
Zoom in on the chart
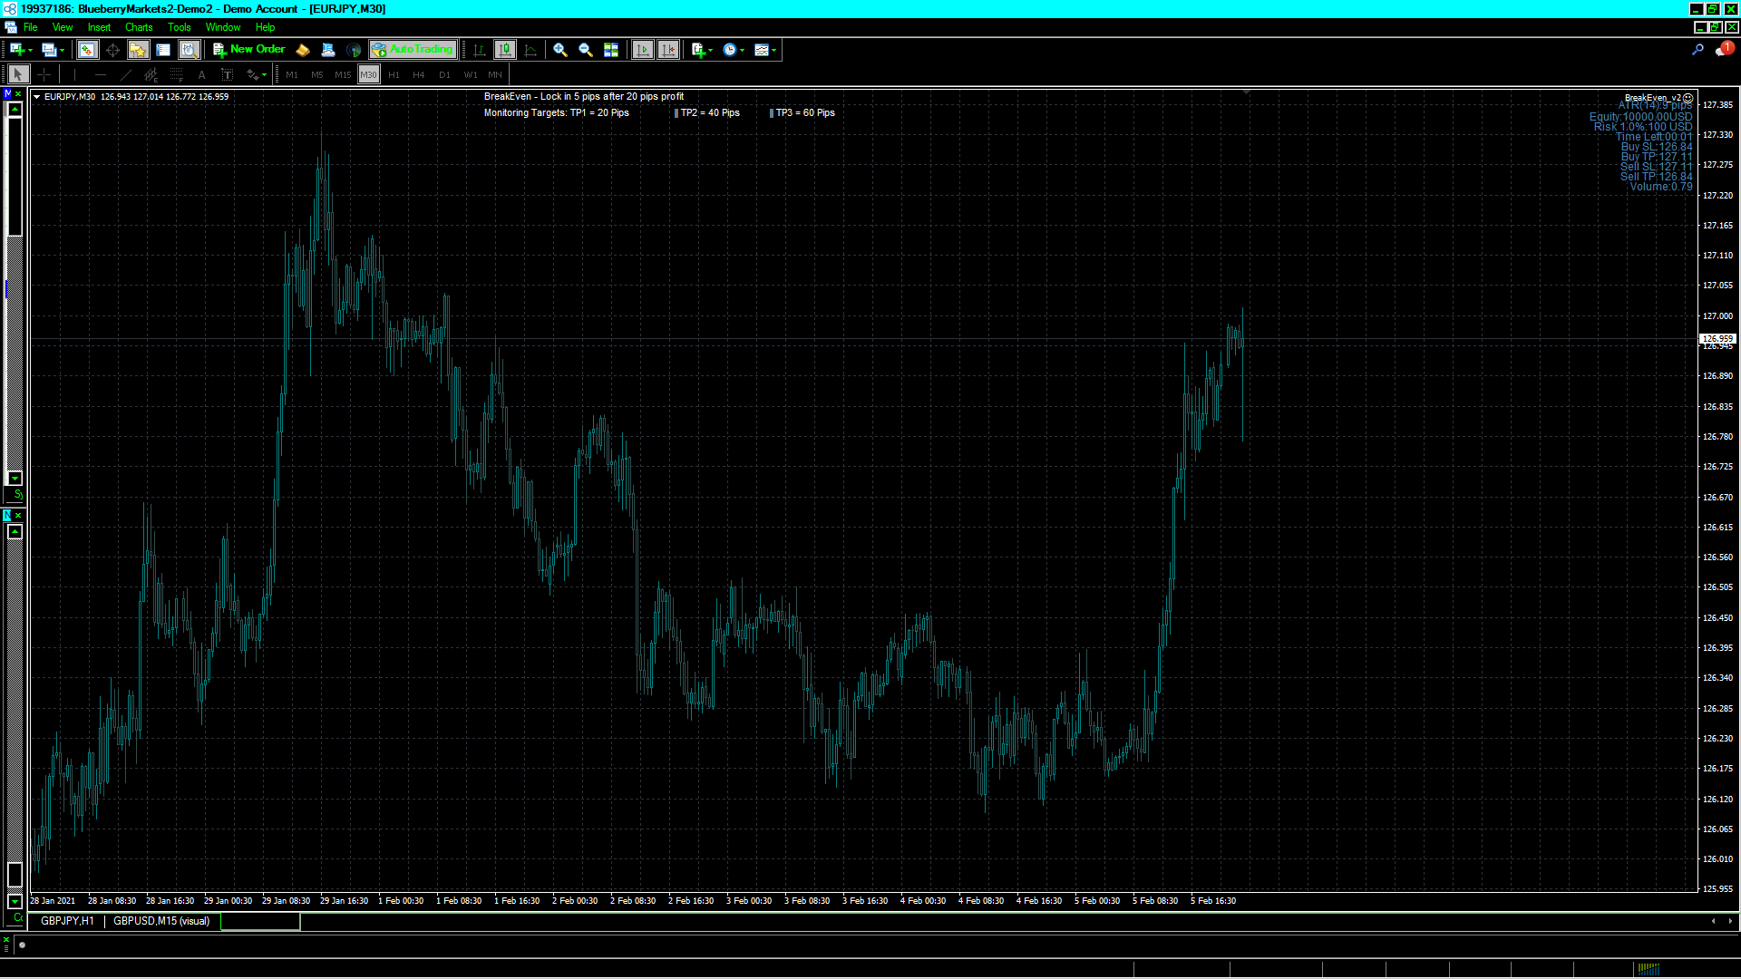tap(560, 50)
